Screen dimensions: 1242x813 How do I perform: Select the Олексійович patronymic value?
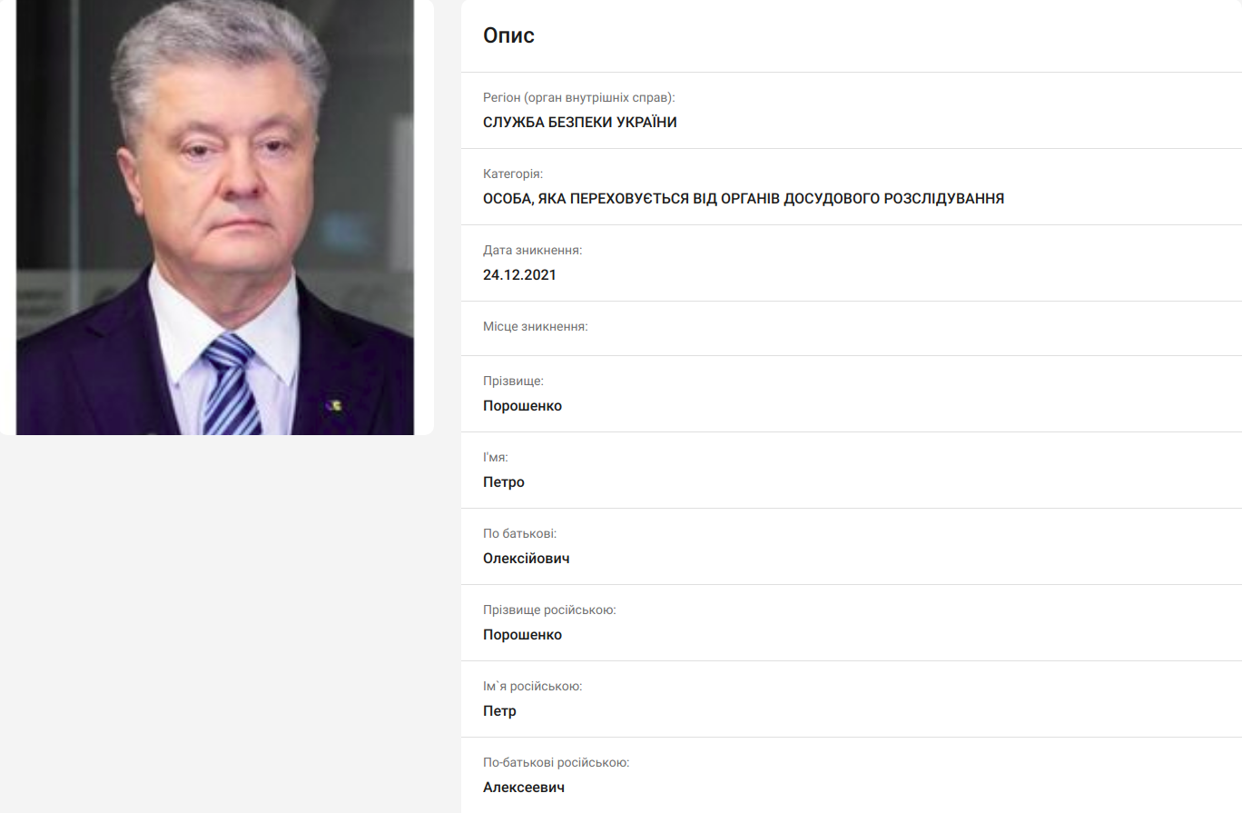[527, 559]
